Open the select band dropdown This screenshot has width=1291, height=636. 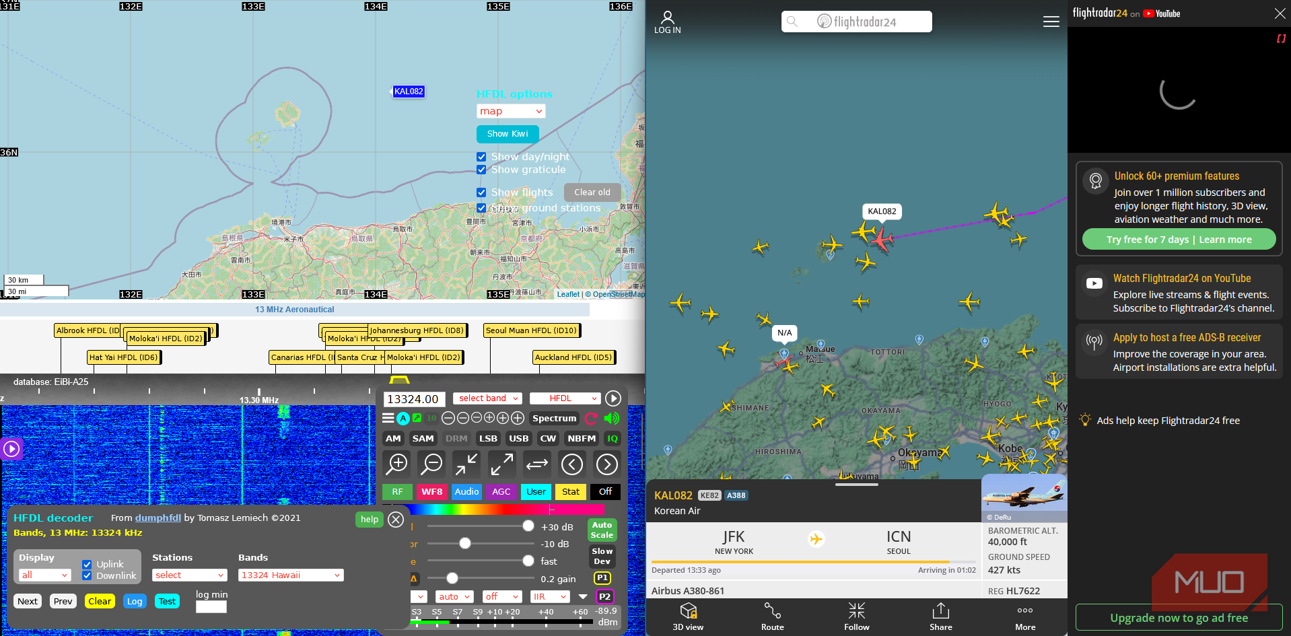[x=487, y=398]
